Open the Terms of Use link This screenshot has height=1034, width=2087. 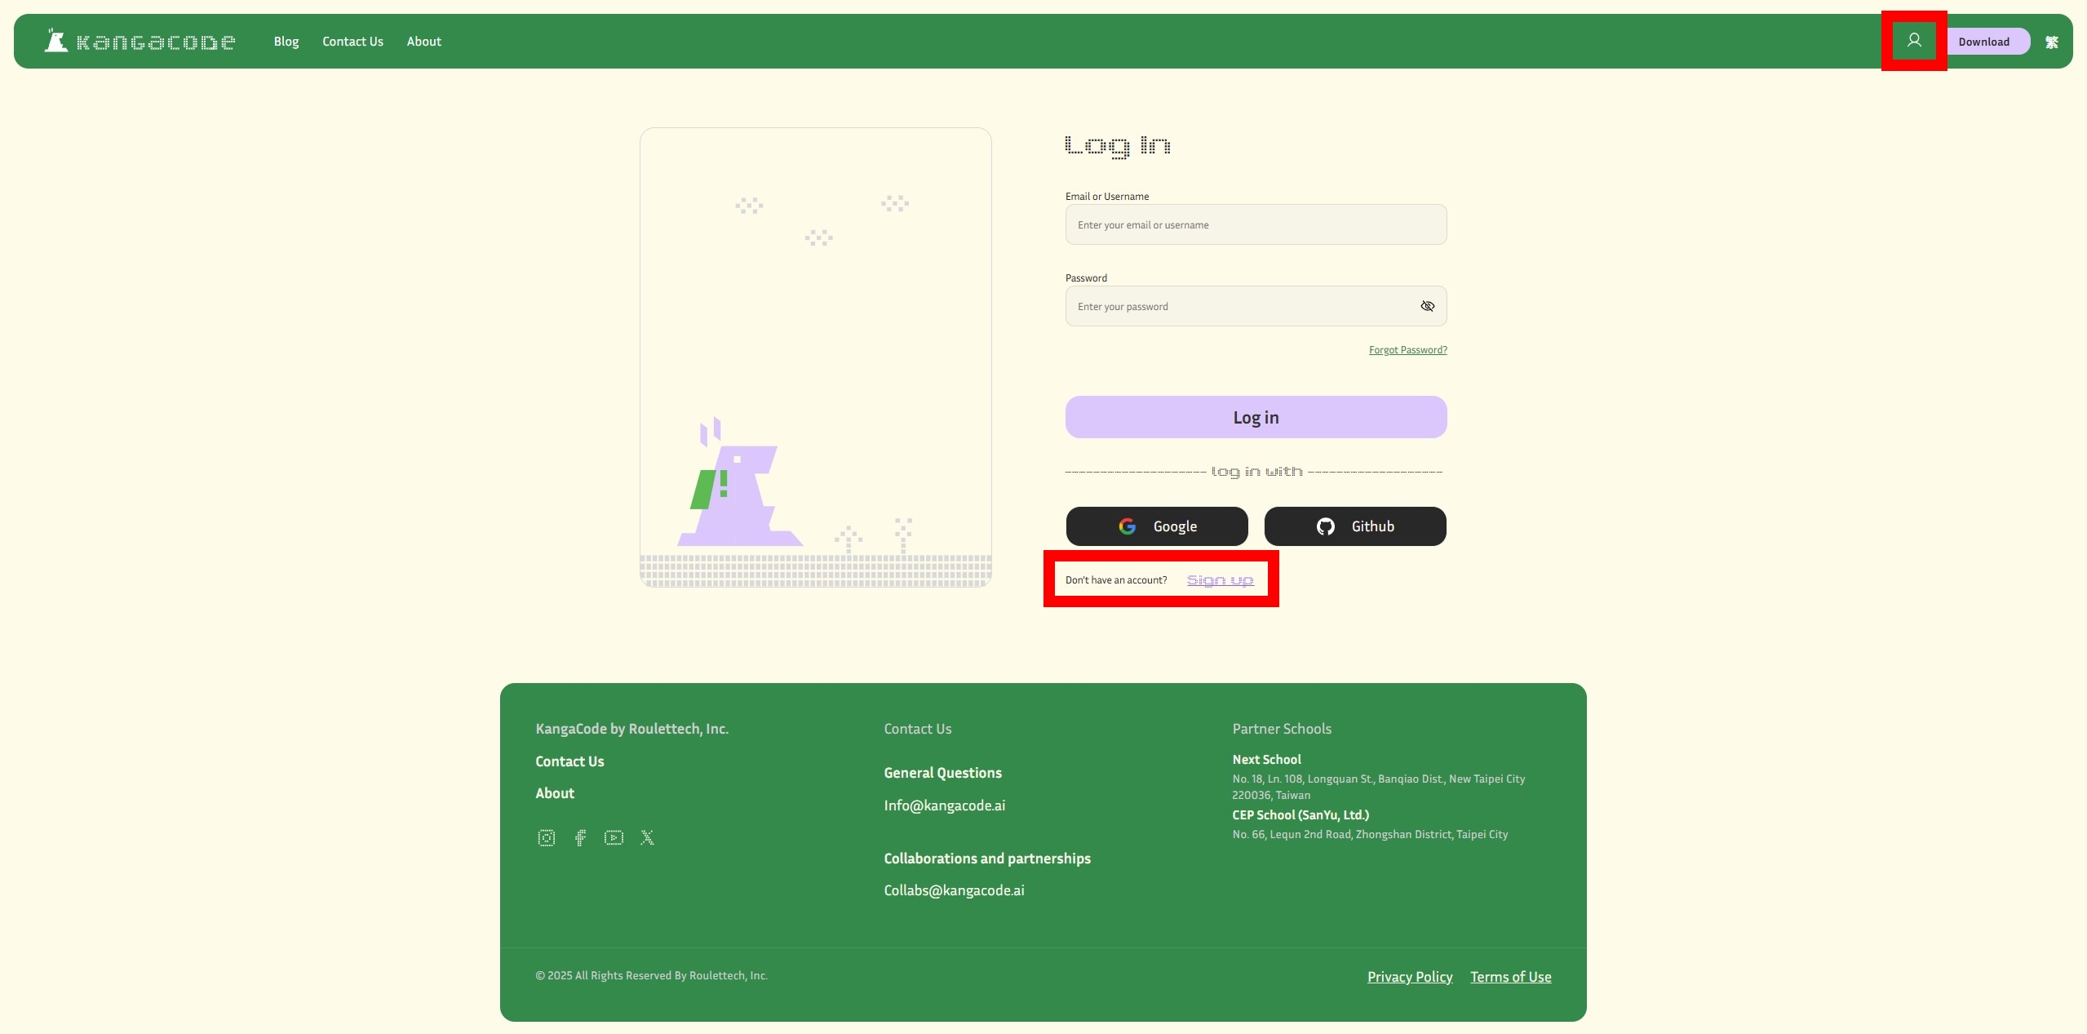1511,977
